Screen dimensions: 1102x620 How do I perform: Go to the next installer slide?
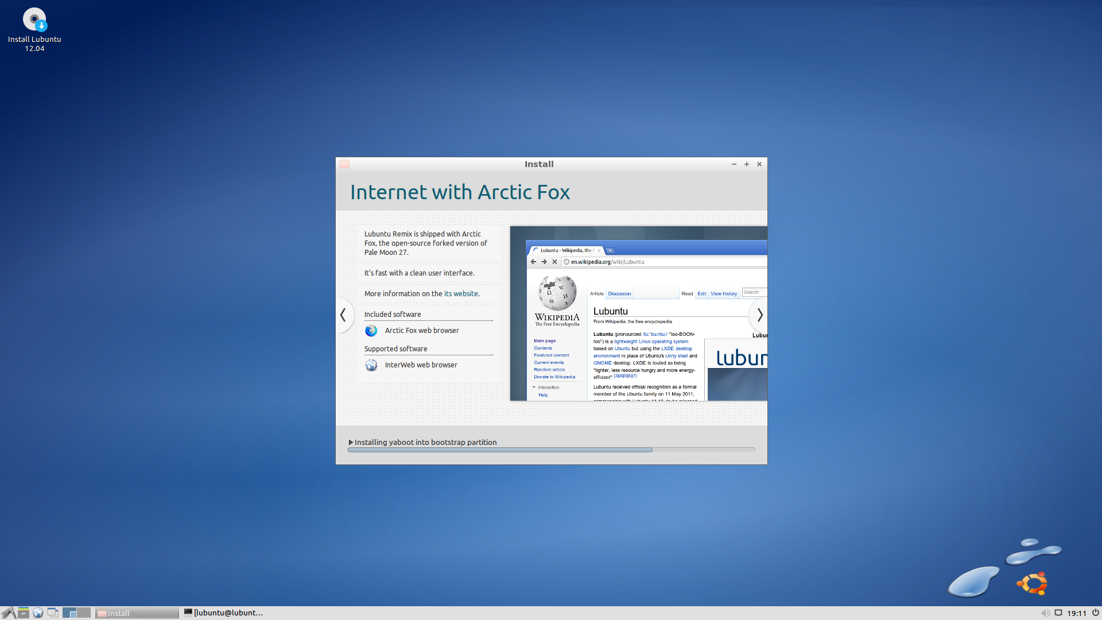(x=759, y=315)
